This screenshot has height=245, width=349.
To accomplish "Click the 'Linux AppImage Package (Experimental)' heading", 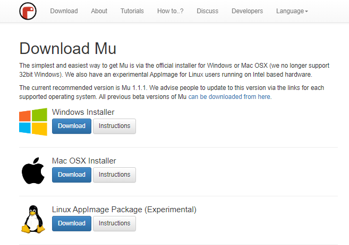I will [124, 210].
